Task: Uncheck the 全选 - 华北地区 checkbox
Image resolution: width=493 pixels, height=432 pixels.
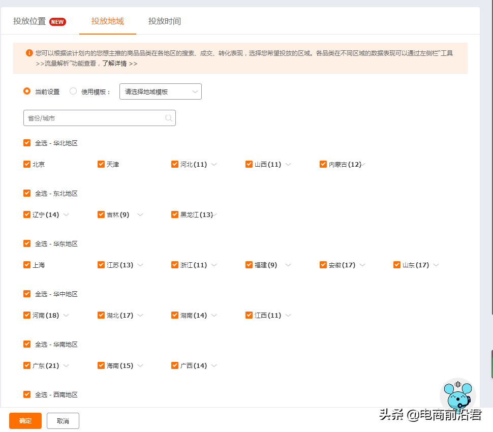Action: coord(26,143)
